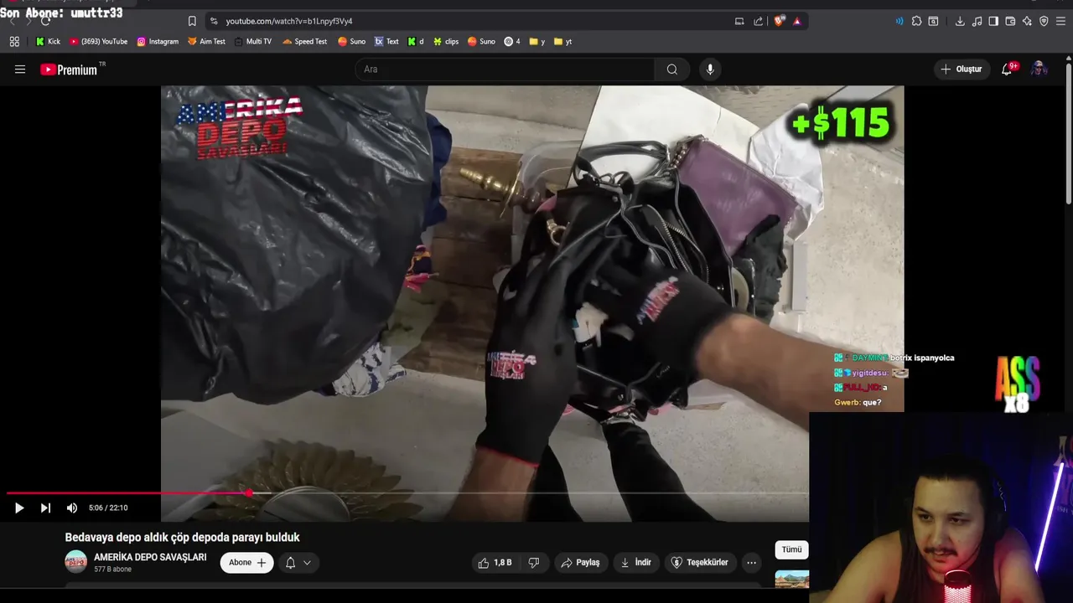Image resolution: width=1073 pixels, height=603 pixels.
Task: Click the browser address bar URL
Action: [x=289, y=21]
